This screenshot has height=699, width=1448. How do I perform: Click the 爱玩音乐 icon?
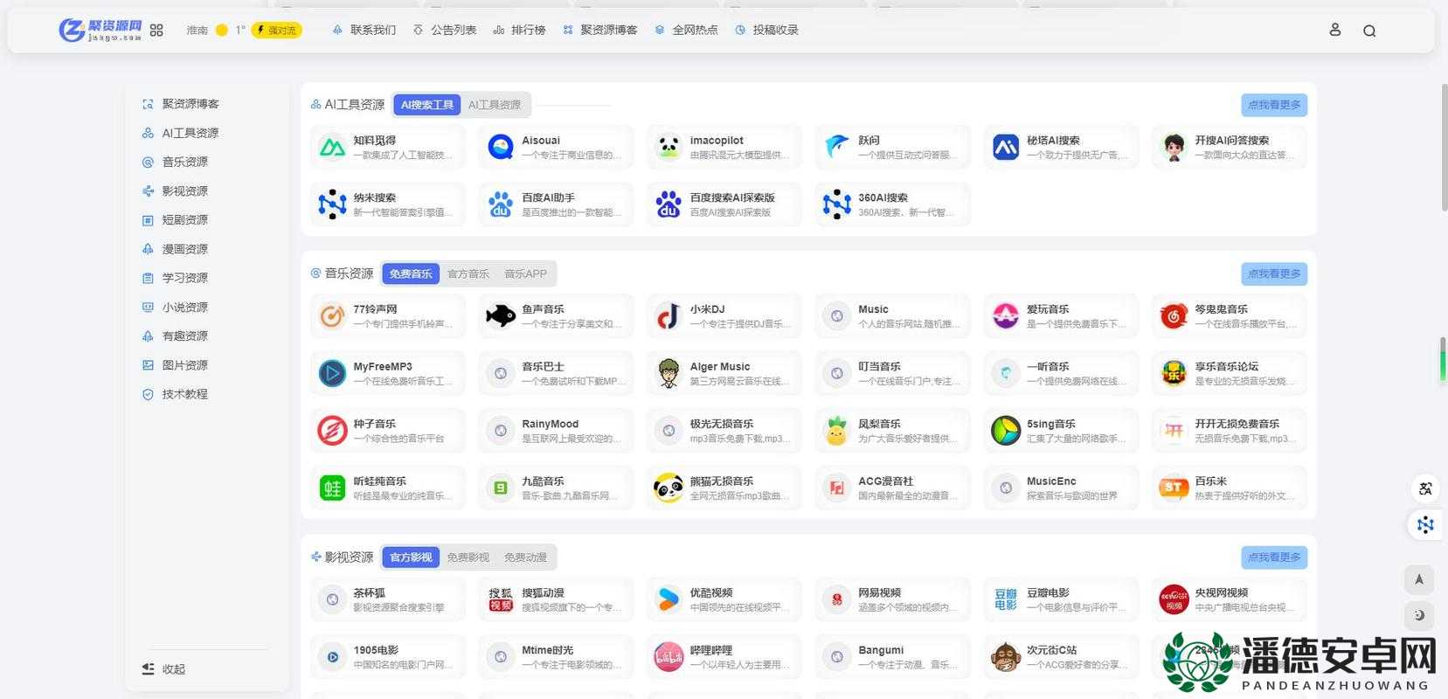(x=1006, y=316)
